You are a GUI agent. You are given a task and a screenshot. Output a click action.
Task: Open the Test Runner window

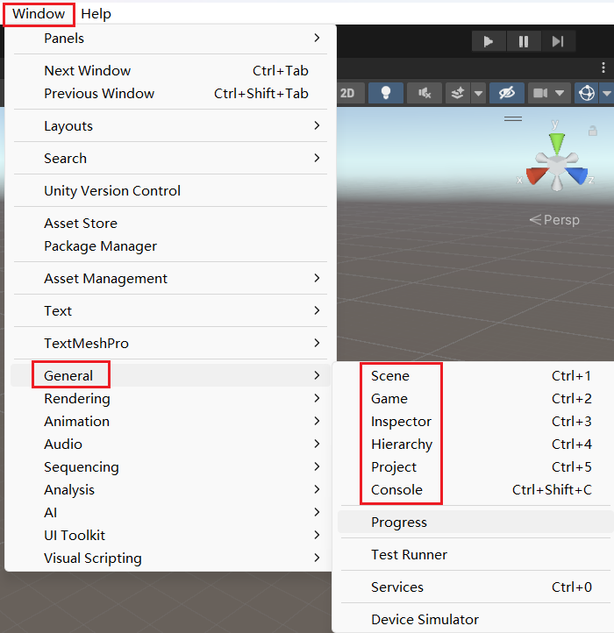tap(475, 555)
